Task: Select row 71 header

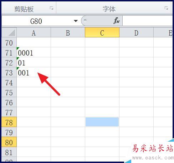Action: (x=9, y=52)
